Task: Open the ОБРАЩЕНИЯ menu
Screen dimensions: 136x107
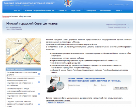Action: (91, 10)
